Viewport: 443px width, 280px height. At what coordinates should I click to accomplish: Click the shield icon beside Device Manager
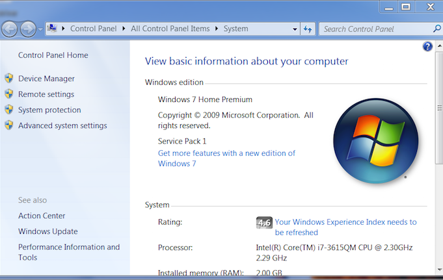[9, 78]
